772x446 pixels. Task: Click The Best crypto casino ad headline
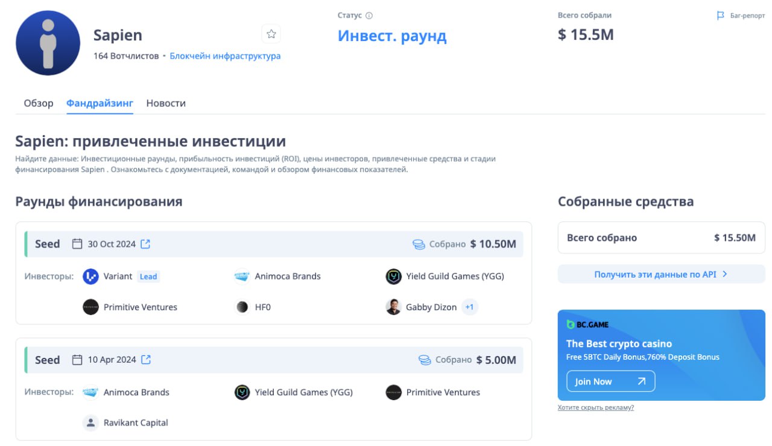click(619, 343)
